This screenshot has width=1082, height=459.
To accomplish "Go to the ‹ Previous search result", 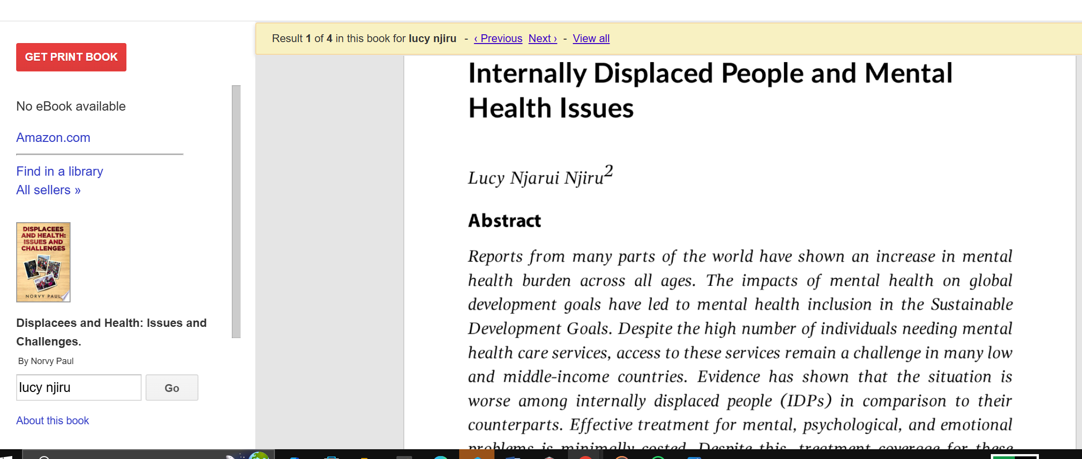I will [x=498, y=38].
